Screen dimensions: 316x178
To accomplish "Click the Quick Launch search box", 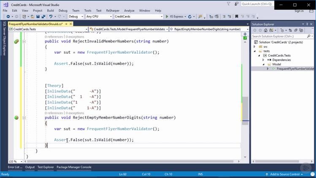I will 257,4.
